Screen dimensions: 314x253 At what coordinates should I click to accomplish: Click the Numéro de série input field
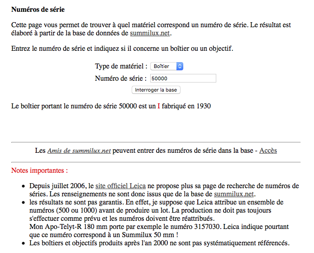click(183, 78)
